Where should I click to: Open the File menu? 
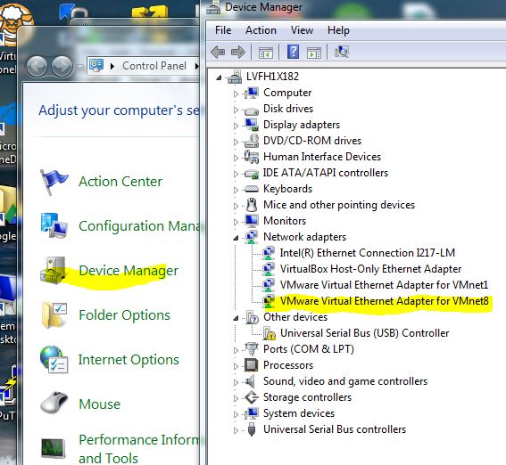pyautogui.click(x=223, y=30)
